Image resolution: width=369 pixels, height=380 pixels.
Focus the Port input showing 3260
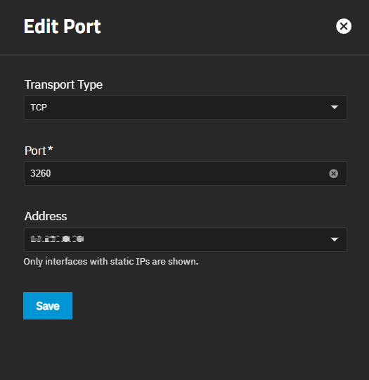(x=186, y=174)
